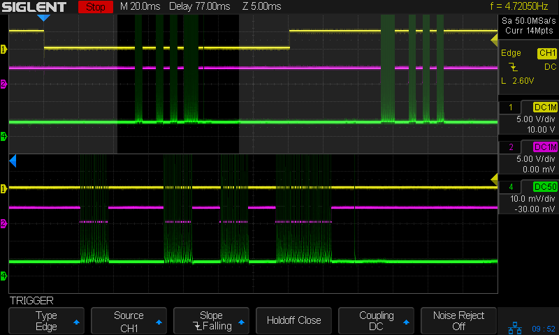The image size is (559, 335).
Task: Change the Slope Falling setting
Action: pyautogui.click(x=211, y=321)
